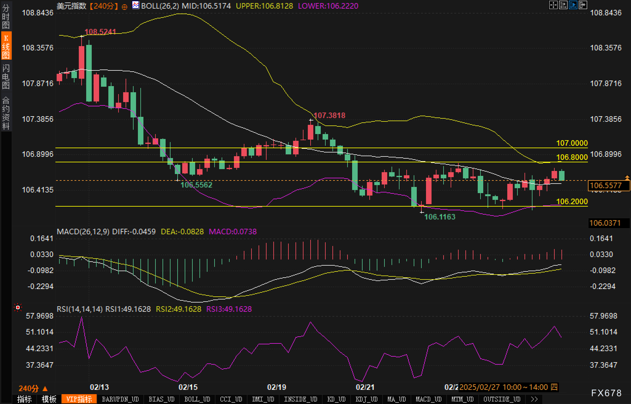Select the KDJ_UD indicator
The height and width of the screenshot is (404, 631).
(x=366, y=399)
